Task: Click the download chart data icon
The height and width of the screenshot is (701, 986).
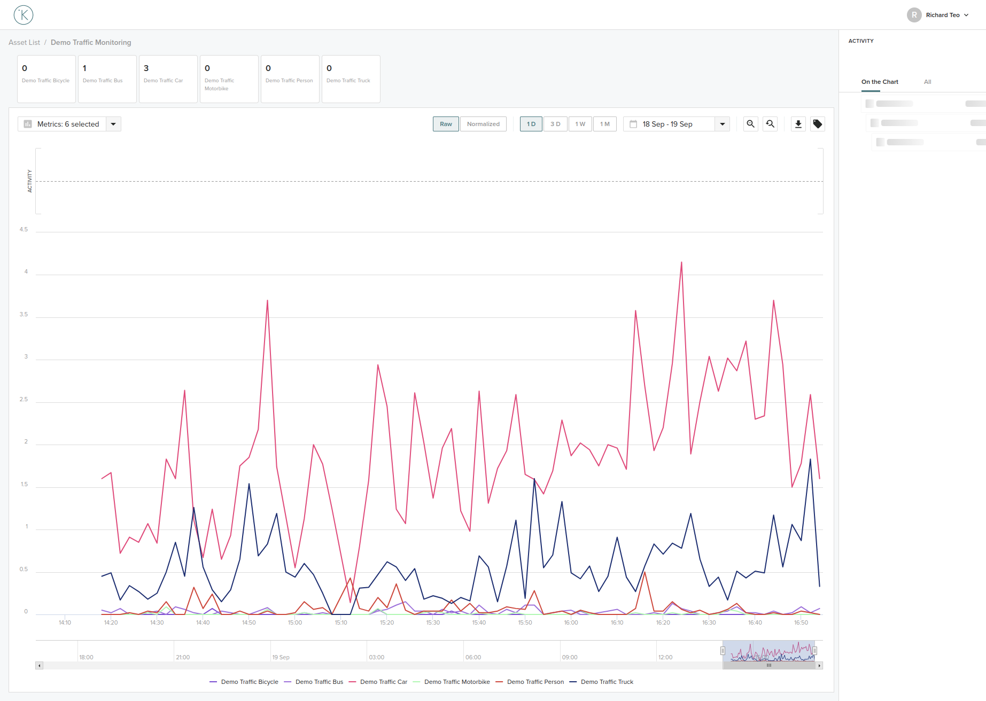Action: click(798, 124)
